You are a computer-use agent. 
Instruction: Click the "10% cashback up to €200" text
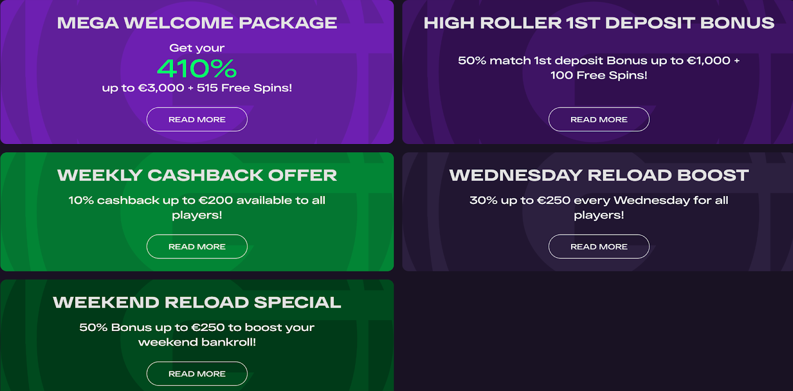(x=197, y=200)
